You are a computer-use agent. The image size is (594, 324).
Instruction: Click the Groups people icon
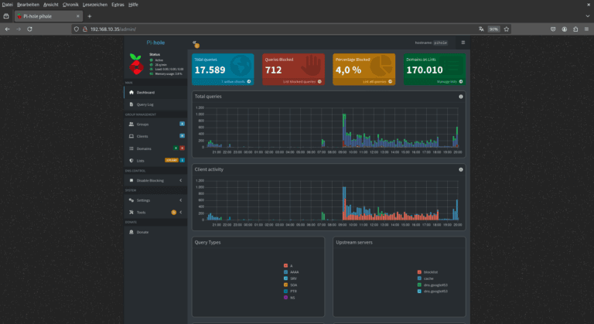(x=131, y=124)
